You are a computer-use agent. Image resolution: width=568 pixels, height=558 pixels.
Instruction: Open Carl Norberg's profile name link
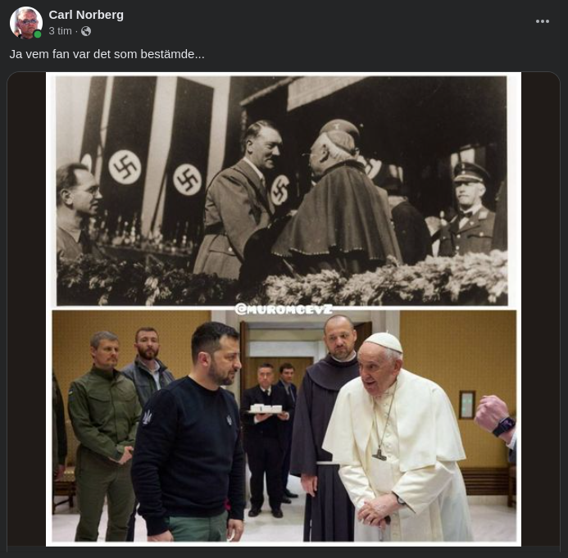tap(86, 15)
